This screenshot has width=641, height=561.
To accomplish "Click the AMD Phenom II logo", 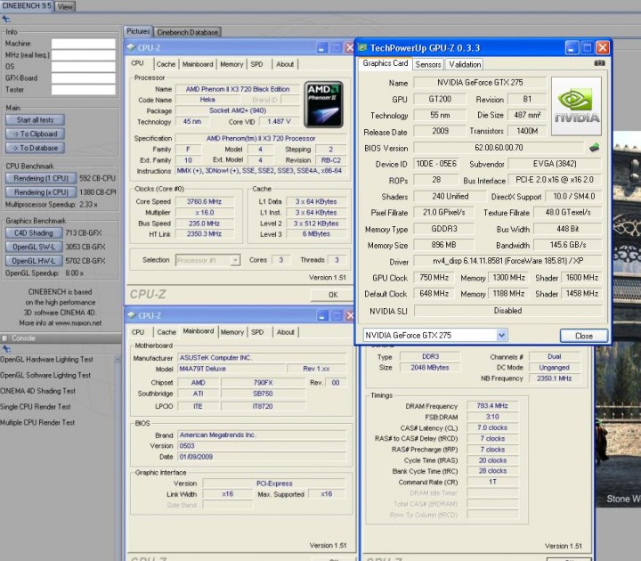I will pyautogui.click(x=324, y=104).
